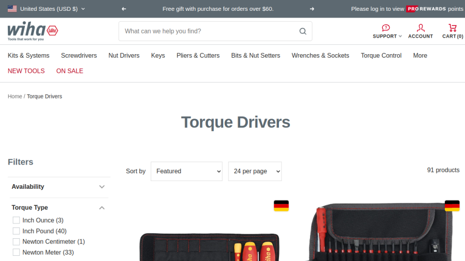Open the Wrenches & Sockets menu

click(320, 55)
